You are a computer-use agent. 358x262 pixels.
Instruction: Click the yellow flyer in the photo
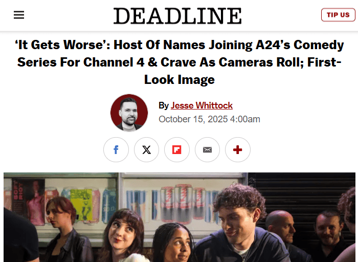[x=81, y=205]
